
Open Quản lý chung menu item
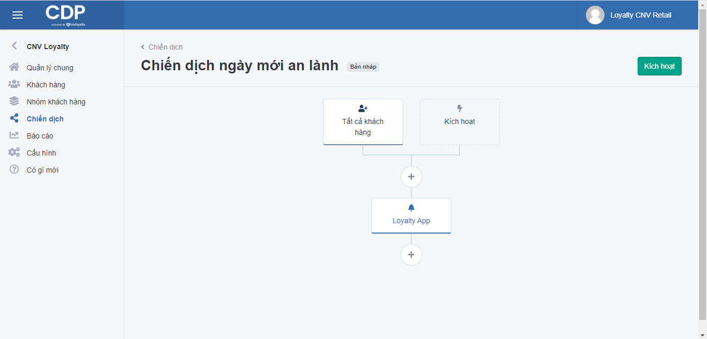pos(50,68)
